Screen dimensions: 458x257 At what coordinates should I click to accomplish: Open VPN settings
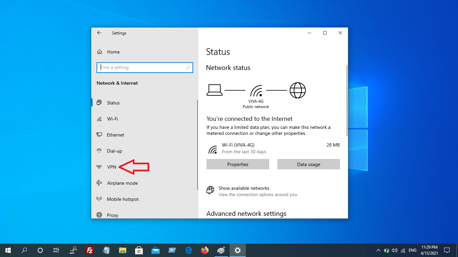click(x=112, y=167)
